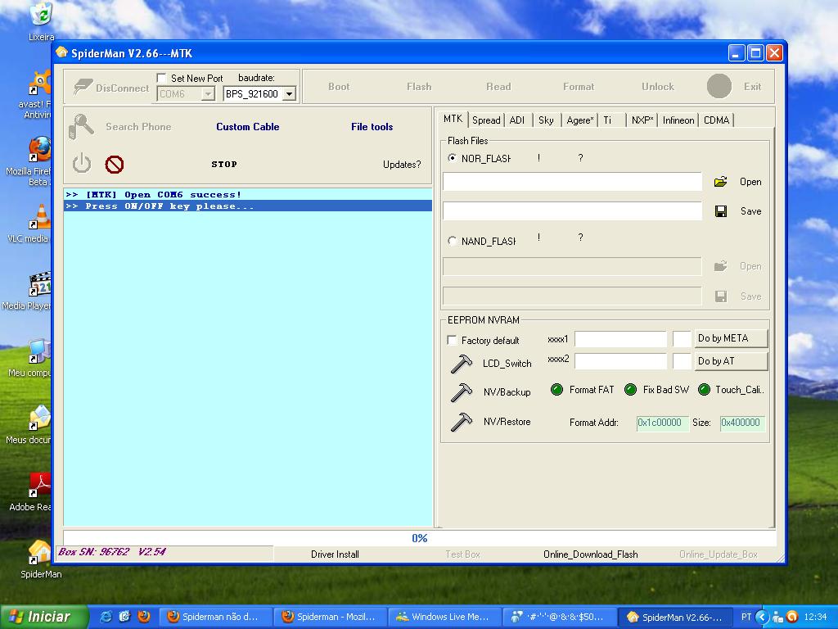Switch to Windows Live Messenger taskbar button
The width and height of the screenshot is (838, 629).
pos(444,617)
